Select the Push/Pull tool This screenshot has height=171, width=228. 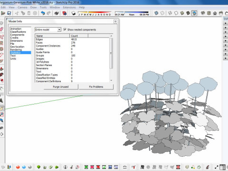point(1,69)
